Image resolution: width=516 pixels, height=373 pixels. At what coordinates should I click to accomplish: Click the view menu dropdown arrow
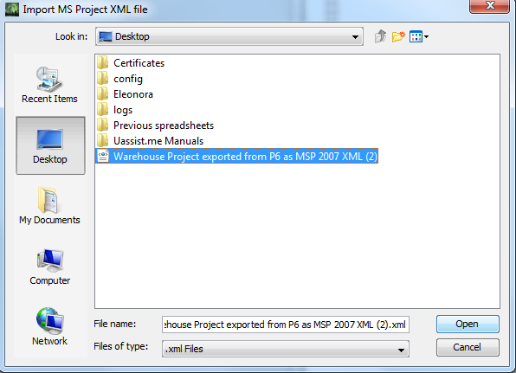(427, 37)
